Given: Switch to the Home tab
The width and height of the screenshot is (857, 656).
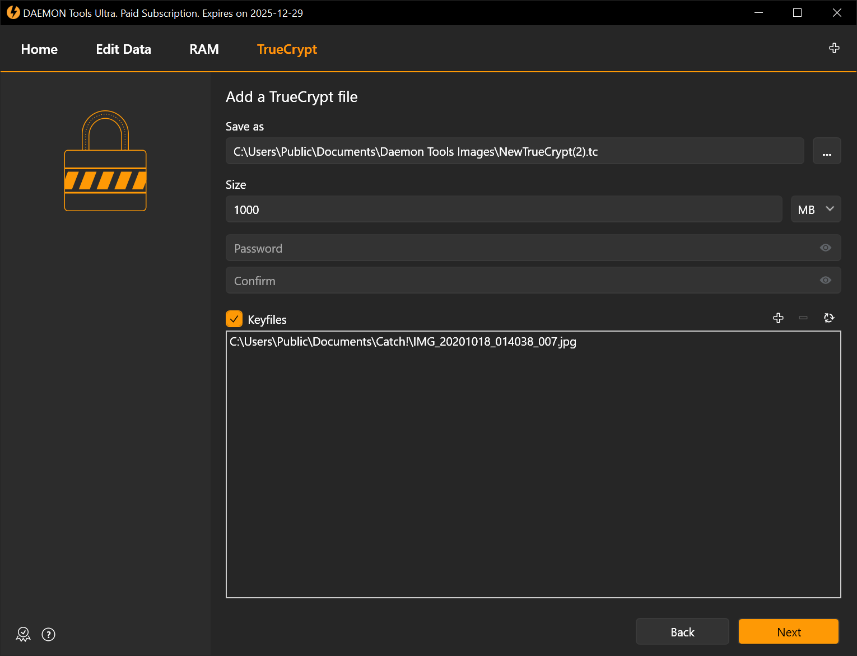Looking at the screenshot, I should point(39,49).
